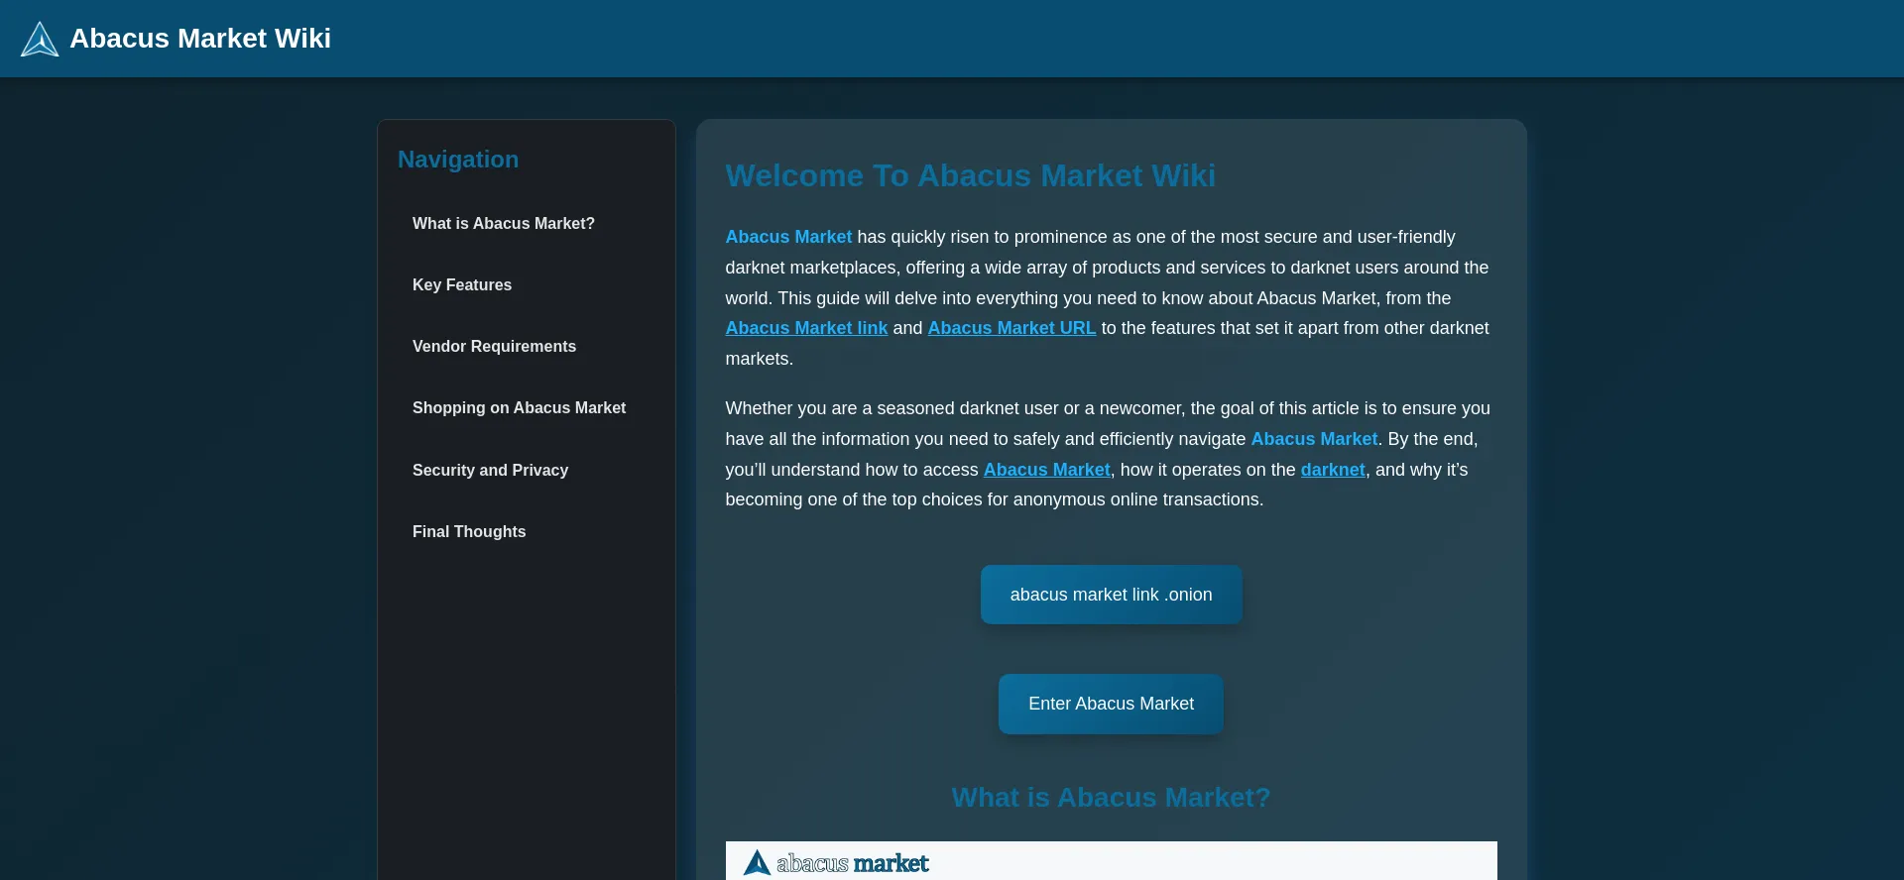This screenshot has width=1904, height=880.
Task: Click the abacus market link .onion button
Action: tap(1111, 595)
